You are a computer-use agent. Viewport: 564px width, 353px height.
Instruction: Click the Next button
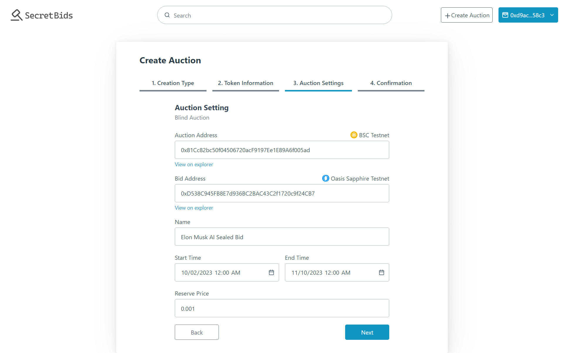[367, 332]
